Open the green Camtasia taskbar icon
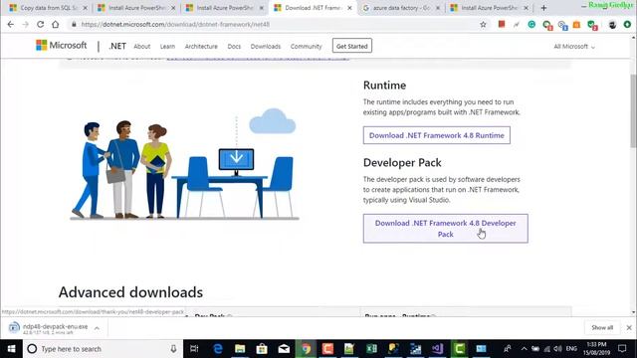The height and width of the screenshot is (358, 637). click(x=459, y=349)
